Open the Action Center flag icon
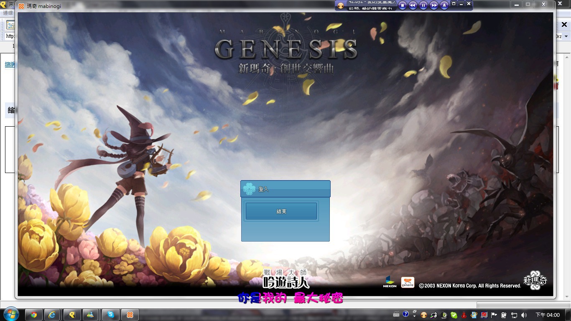The height and width of the screenshot is (321, 571). click(494, 315)
